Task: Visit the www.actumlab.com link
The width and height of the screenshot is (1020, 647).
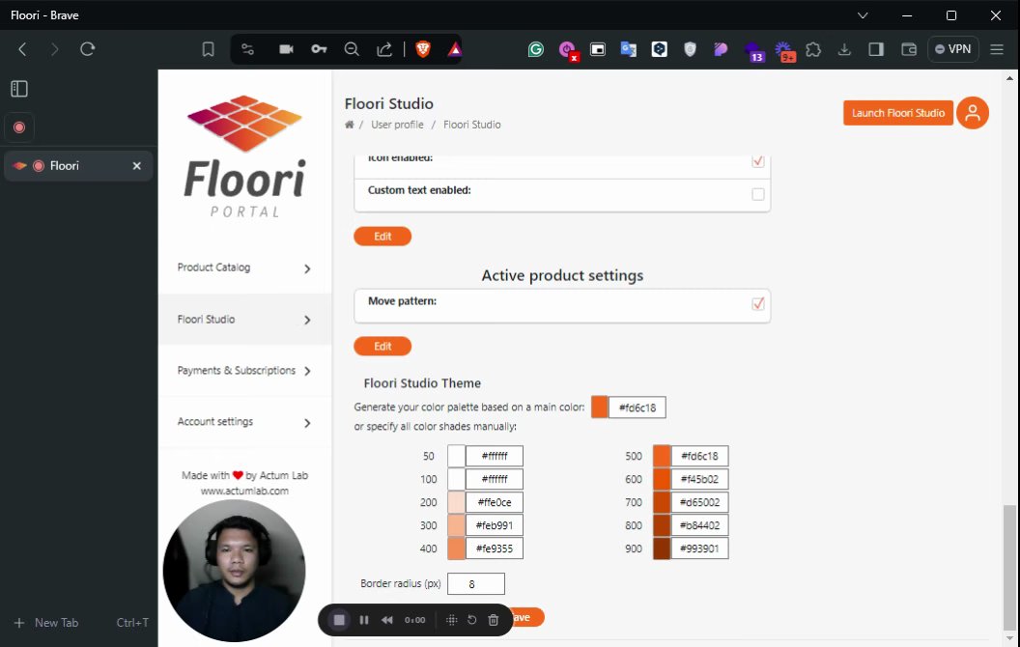Action: (x=244, y=491)
